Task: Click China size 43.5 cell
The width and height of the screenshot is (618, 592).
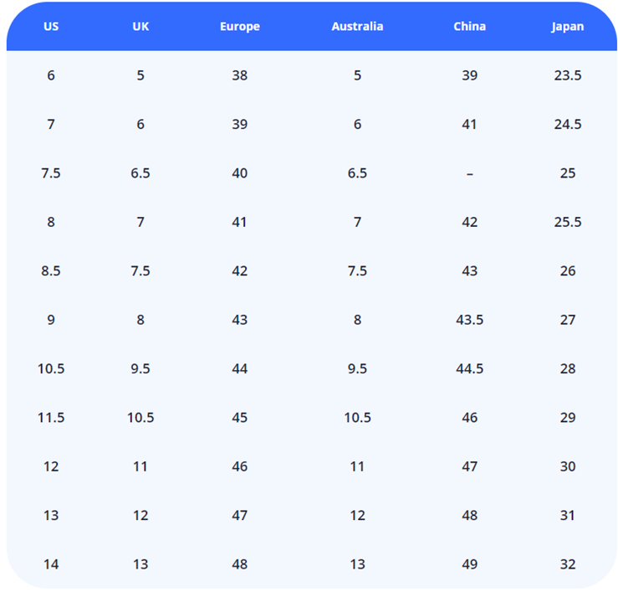Action: click(x=469, y=320)
